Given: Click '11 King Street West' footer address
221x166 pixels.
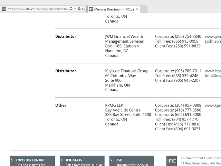Looking at the screenshot, I should tap(194, 163).
